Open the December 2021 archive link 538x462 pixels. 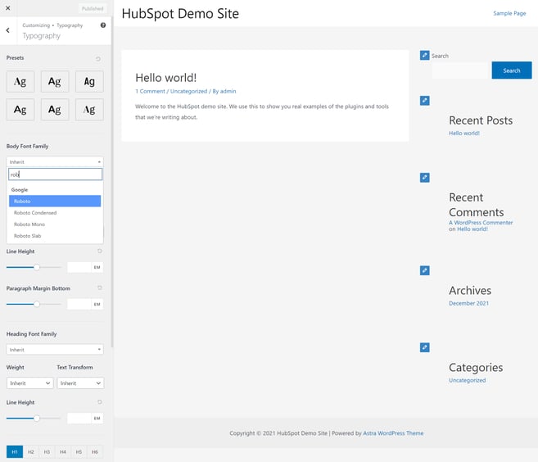468,303
